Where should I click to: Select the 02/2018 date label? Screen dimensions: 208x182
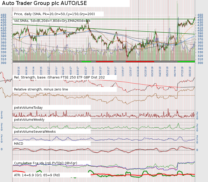tap(146, 71)
